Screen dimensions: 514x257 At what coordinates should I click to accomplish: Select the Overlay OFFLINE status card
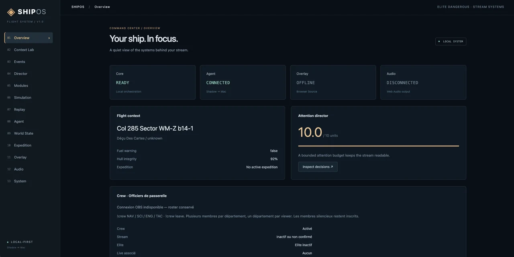tap(333, 82)
